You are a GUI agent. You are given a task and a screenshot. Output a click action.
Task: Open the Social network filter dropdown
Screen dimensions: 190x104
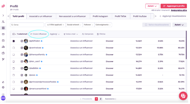coord(74,25)
